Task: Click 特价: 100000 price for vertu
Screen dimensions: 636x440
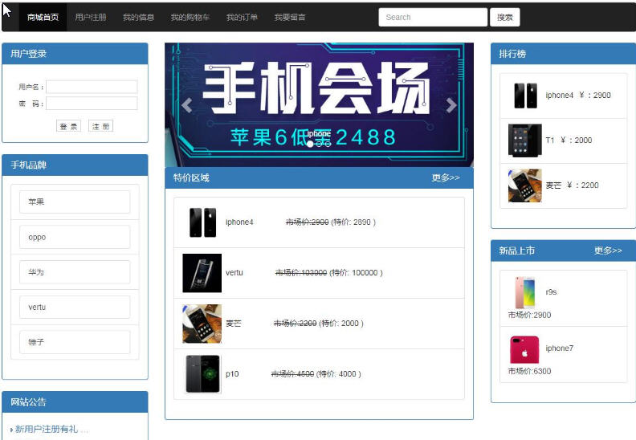Action: (356, 272)
